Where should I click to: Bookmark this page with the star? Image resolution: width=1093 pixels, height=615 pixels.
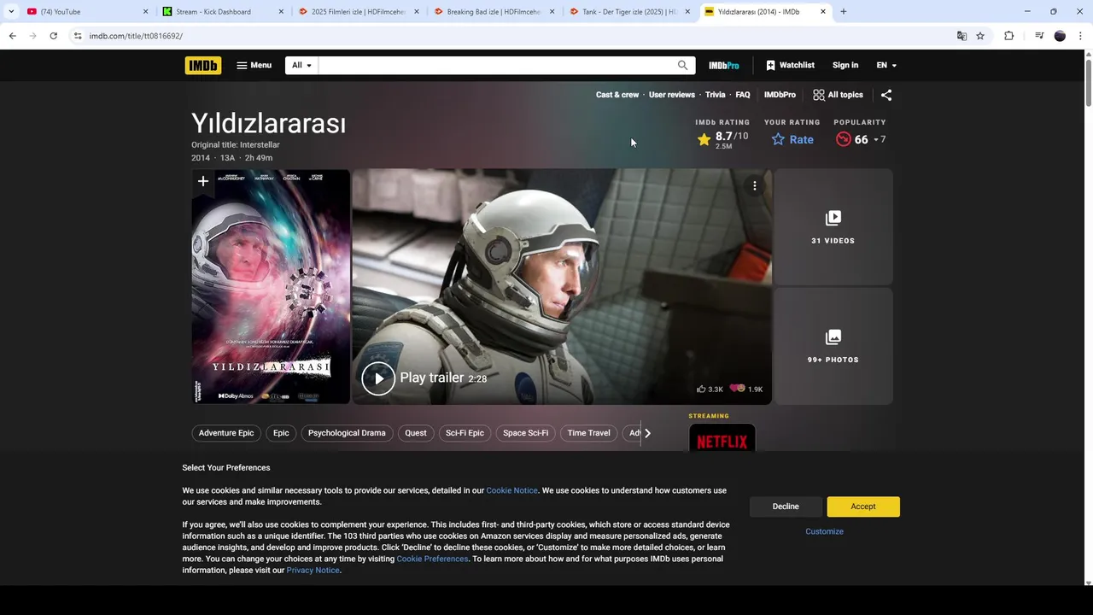tap(980, 36)
